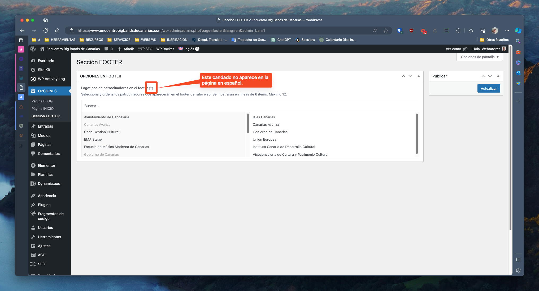Open site information lock icon in address bar
The image size is (539, 291).
click(x=72, y=31)
